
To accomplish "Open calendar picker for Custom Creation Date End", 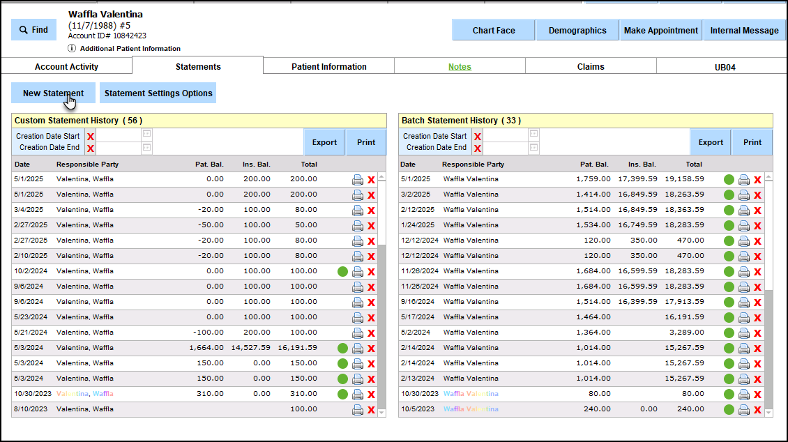I will coord(146,147).
